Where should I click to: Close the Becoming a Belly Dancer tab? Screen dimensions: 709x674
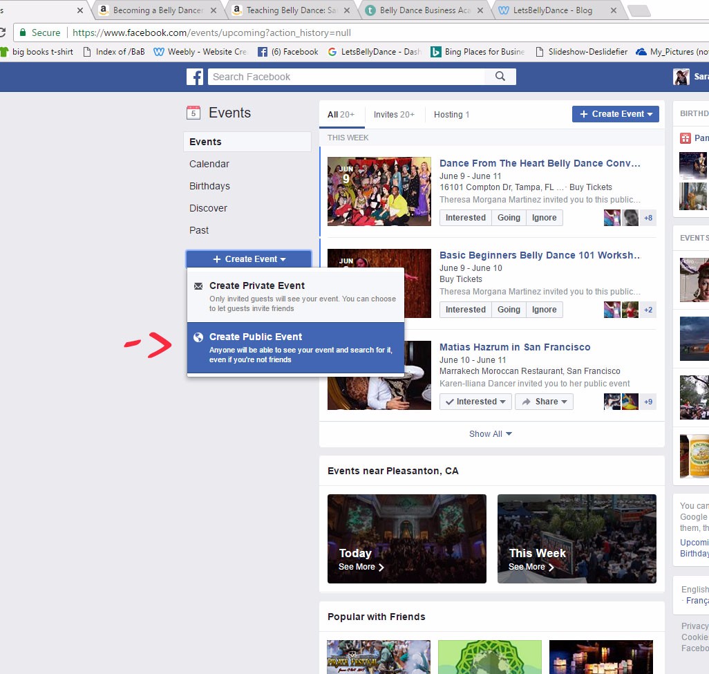(x=214, y=10)
